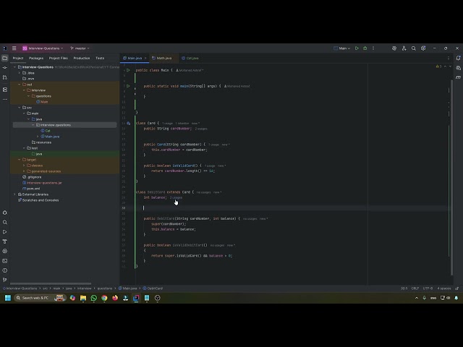Open the Maven tool window
This screenshot has height=347, width=463.
click(x=458, y=77)
